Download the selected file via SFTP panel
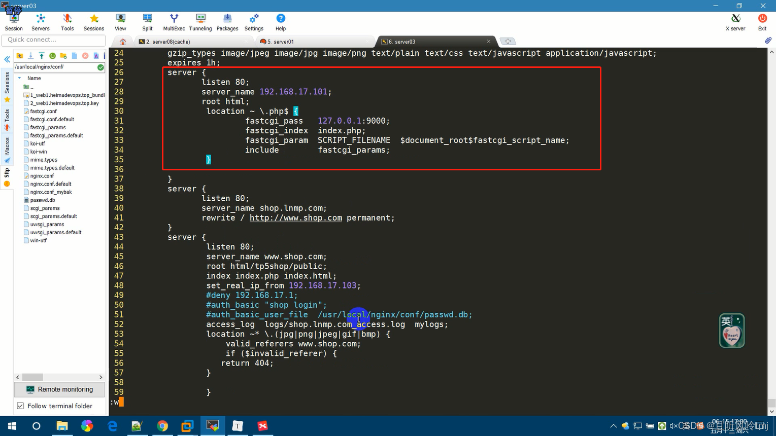This screenshot has width=776, height=436. 30,56
